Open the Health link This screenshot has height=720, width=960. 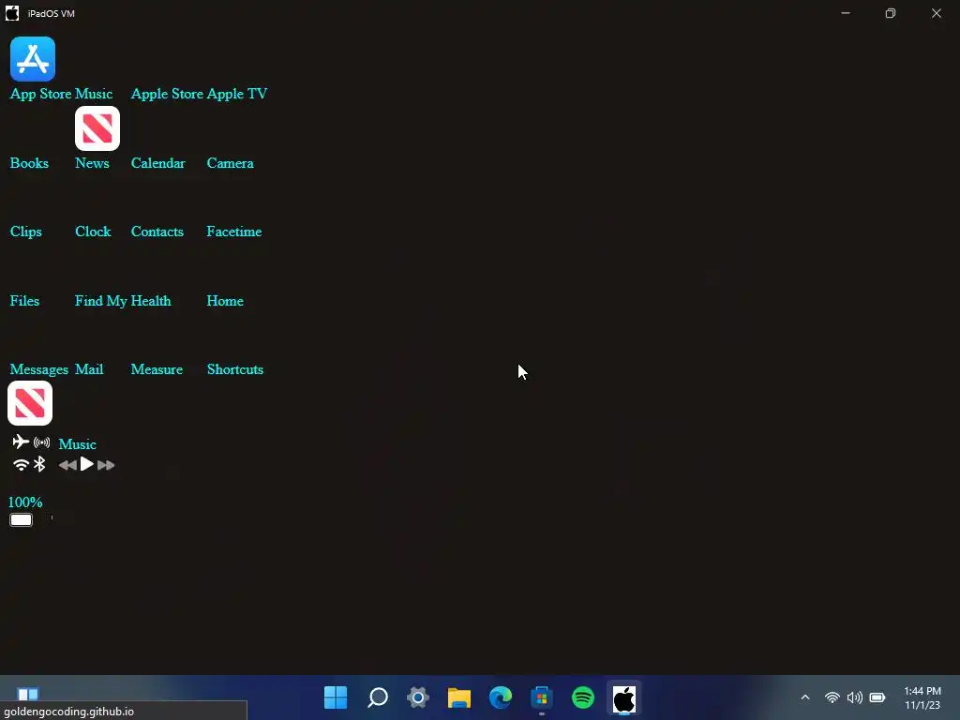pyautogui.click(x=151, y=301)
